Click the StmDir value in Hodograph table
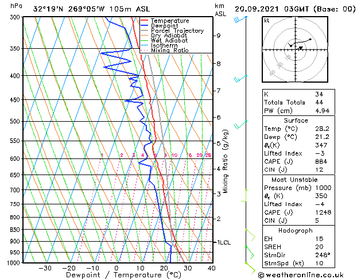The image size is (361, 279). (x=323, y=255)
